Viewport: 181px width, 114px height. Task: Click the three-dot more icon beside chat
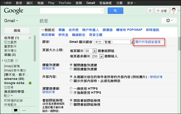coord(24,111)
